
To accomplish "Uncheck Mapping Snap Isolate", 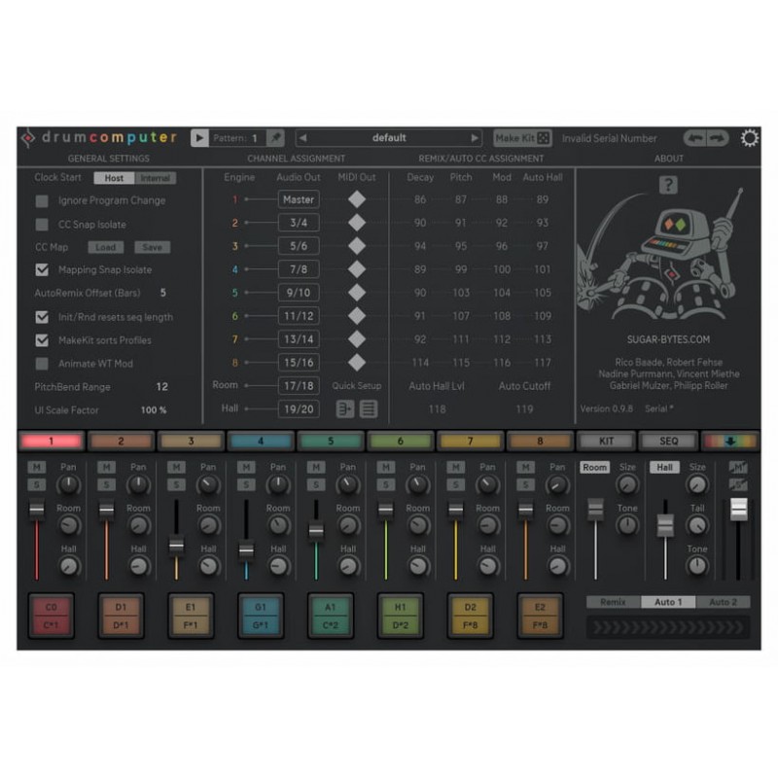I will [x=41, y=270].
